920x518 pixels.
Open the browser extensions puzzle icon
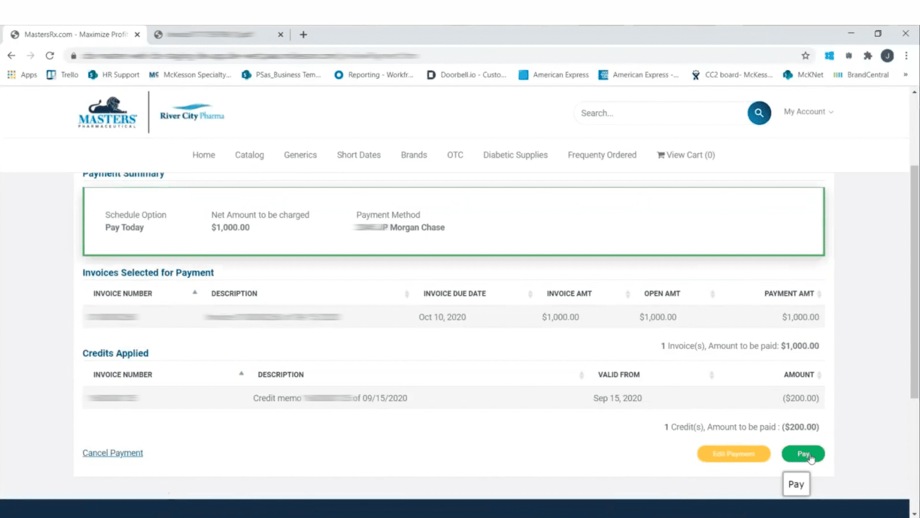point(868,56)
